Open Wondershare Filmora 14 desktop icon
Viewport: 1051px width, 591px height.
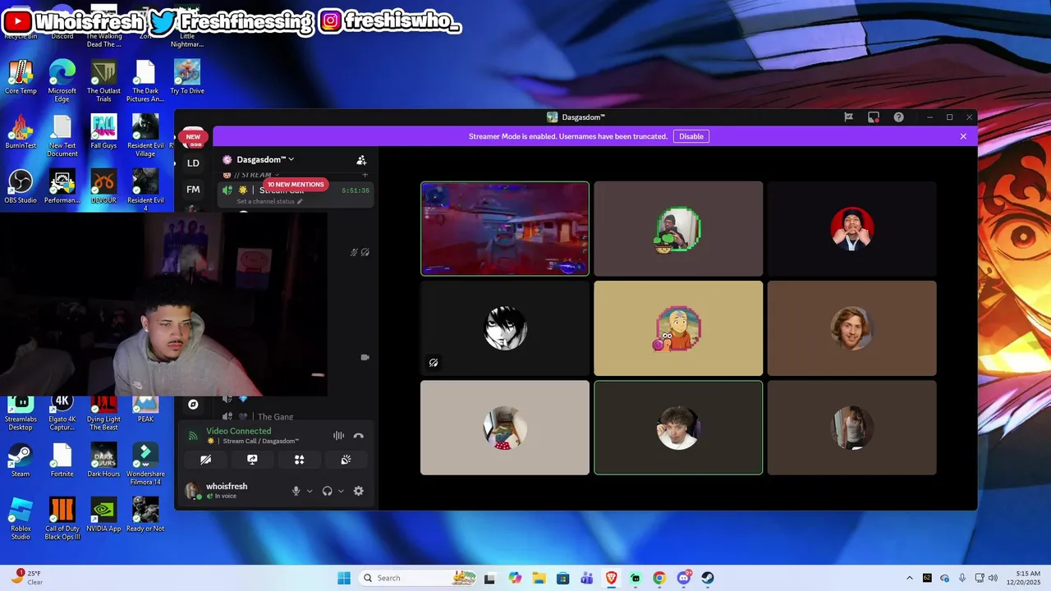point(145,464)
